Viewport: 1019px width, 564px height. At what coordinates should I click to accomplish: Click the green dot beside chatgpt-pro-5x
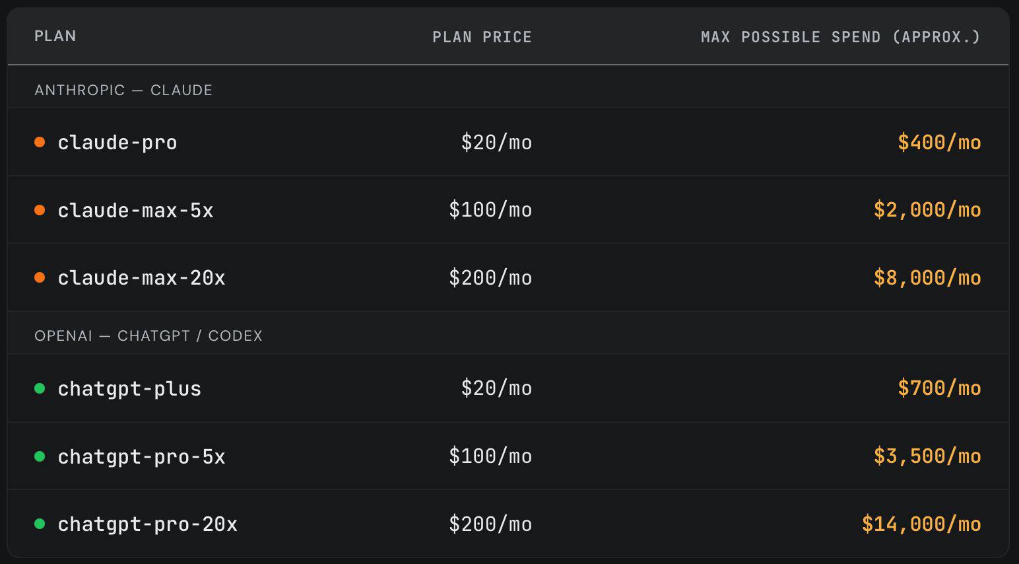click(40, 456)
